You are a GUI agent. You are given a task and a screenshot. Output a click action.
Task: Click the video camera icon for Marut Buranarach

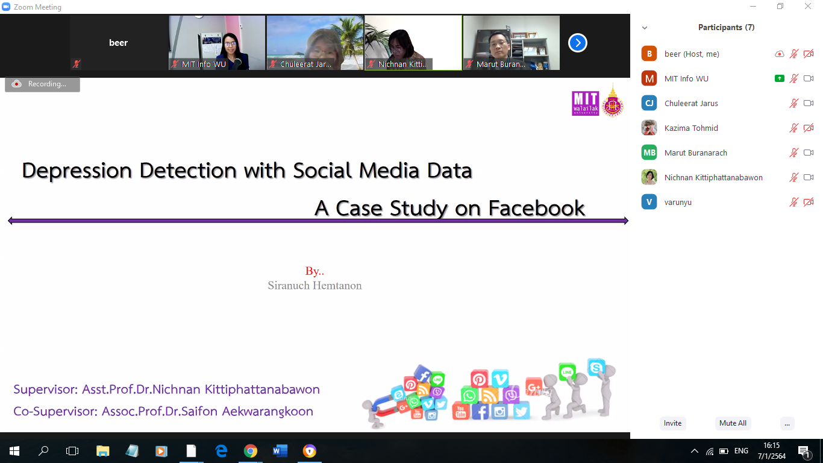tap(809, 153)
